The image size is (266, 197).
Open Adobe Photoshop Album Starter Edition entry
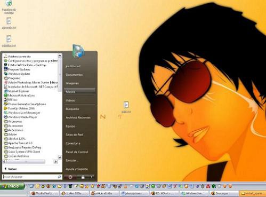pyautogui.click(x=31, y=82)
